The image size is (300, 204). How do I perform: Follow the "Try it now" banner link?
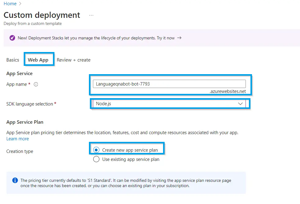tap(166, 38)
